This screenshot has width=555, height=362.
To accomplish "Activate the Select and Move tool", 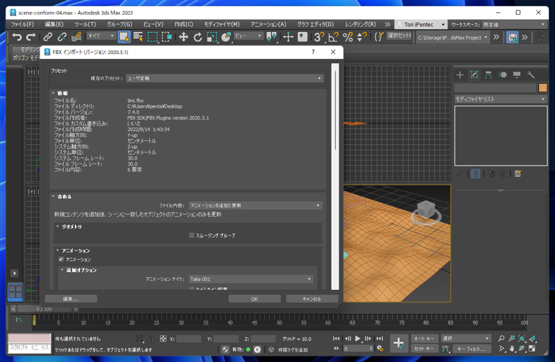I will (x=183, y=37).
